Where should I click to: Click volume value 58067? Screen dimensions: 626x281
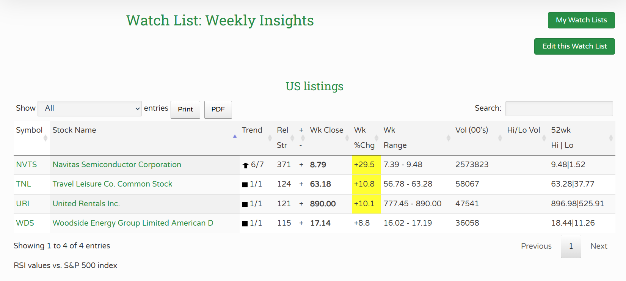tap(467, 184)
